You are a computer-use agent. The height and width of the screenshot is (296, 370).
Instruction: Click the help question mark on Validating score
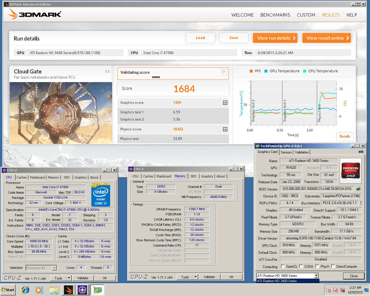coord(224,72)
